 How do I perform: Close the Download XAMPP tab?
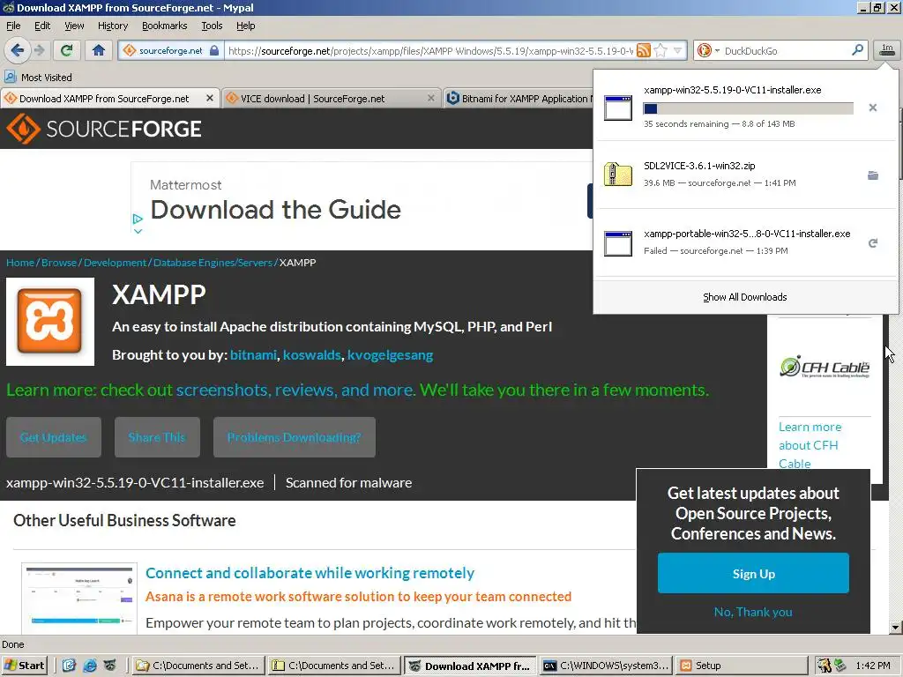click(x=210, y=99)
